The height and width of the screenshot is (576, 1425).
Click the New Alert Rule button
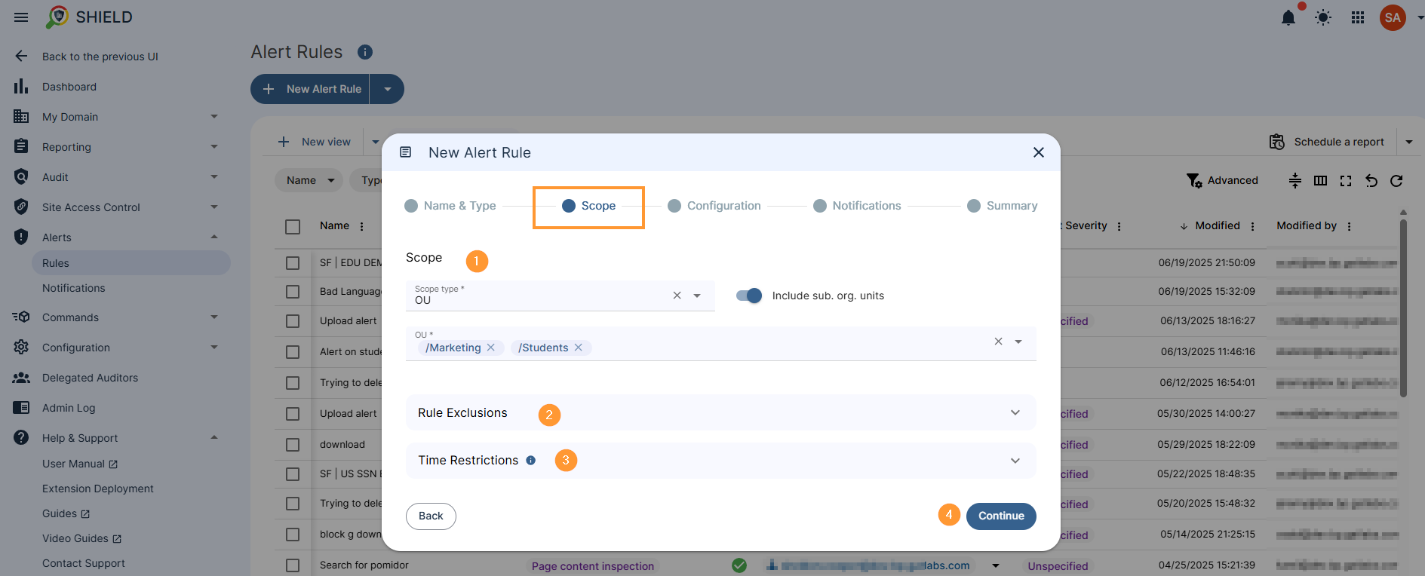point(310,89)
